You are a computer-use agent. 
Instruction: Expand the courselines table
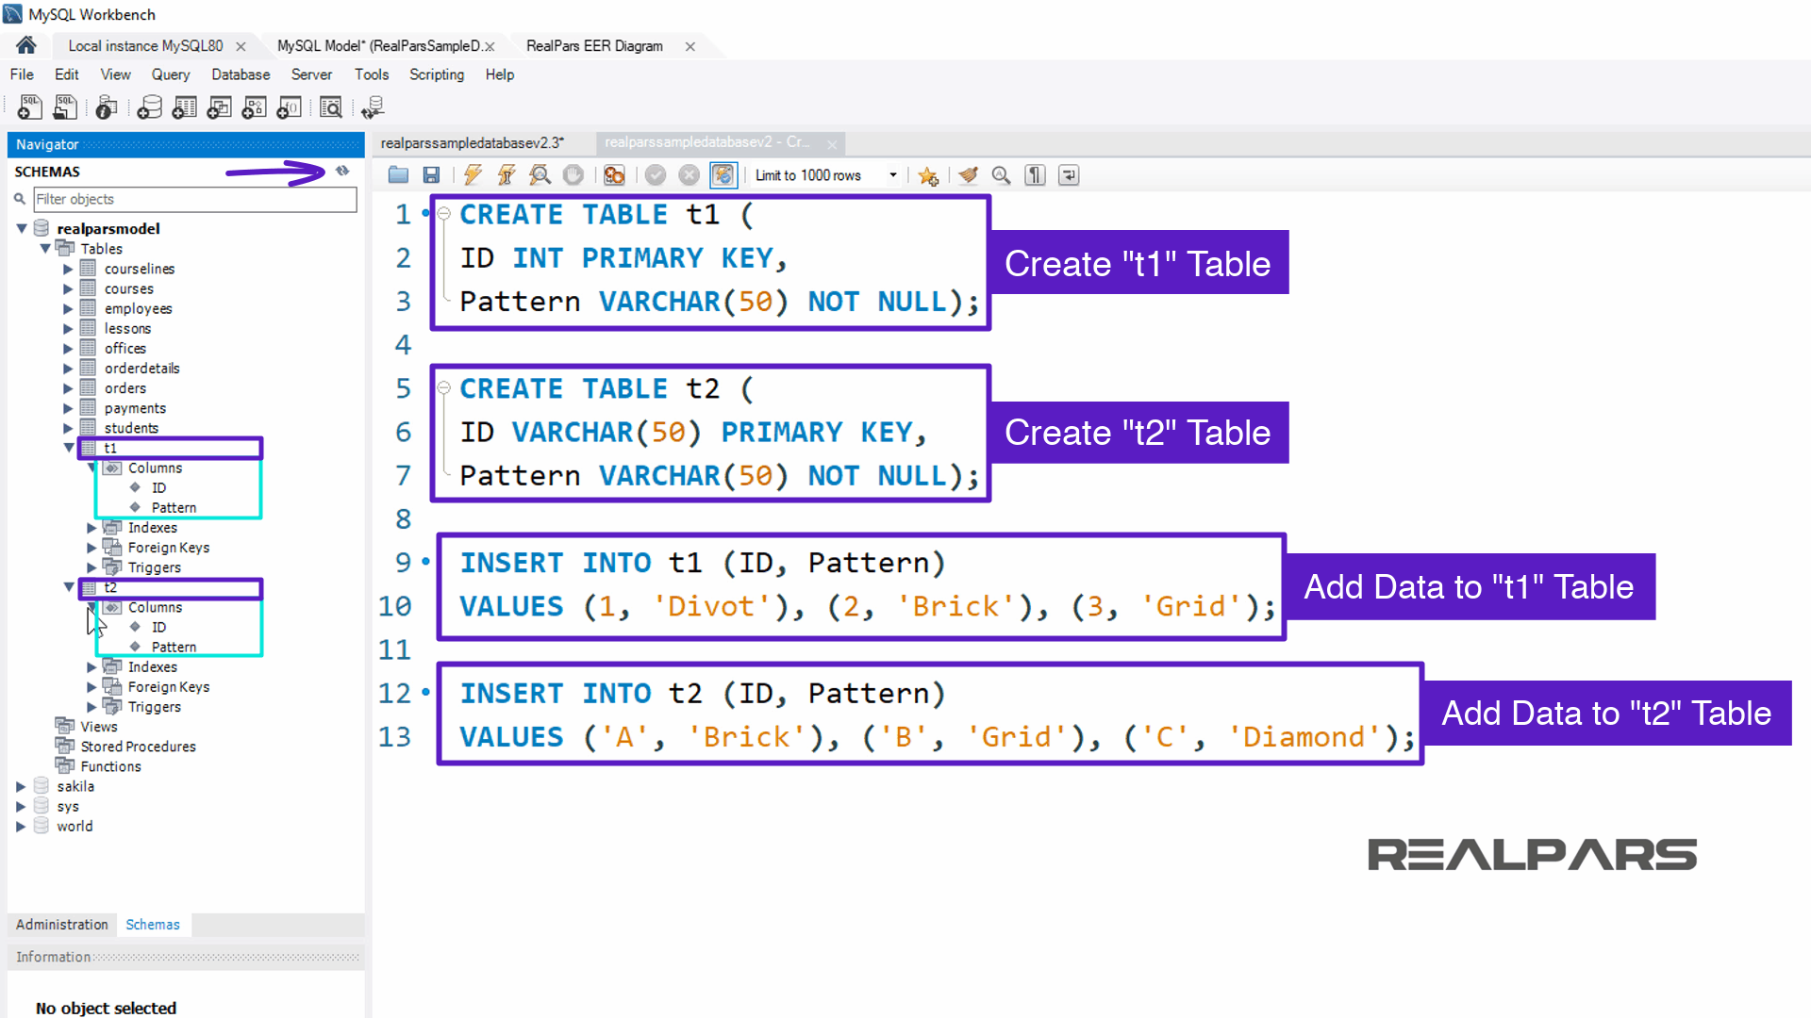coord(68,269)
